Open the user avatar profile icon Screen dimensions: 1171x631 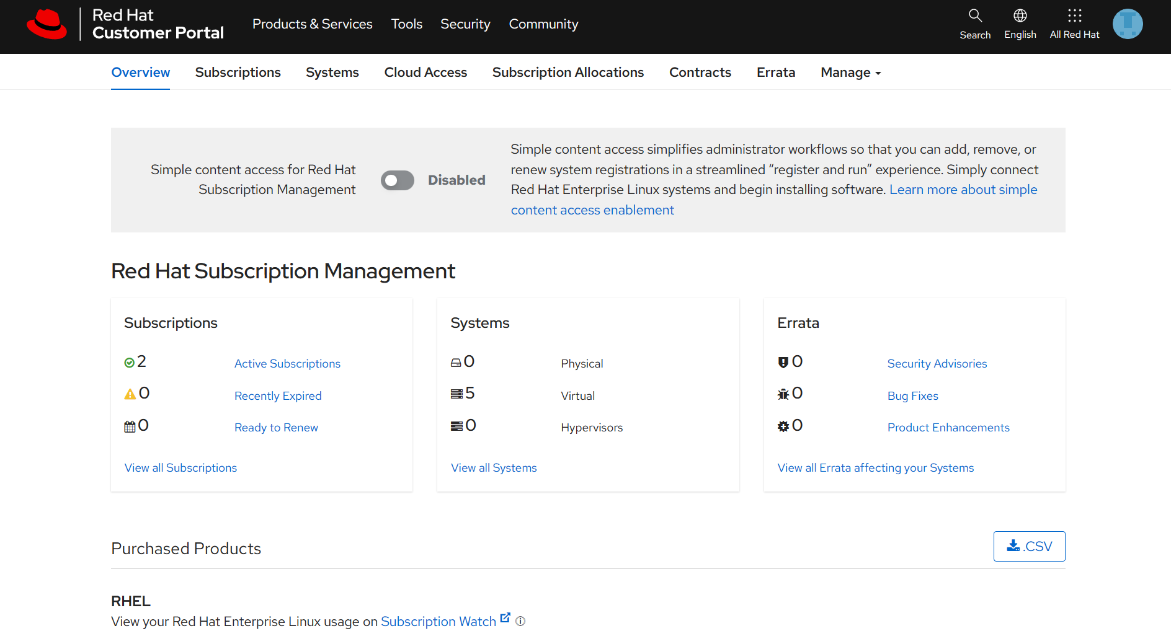[1128, 24]
